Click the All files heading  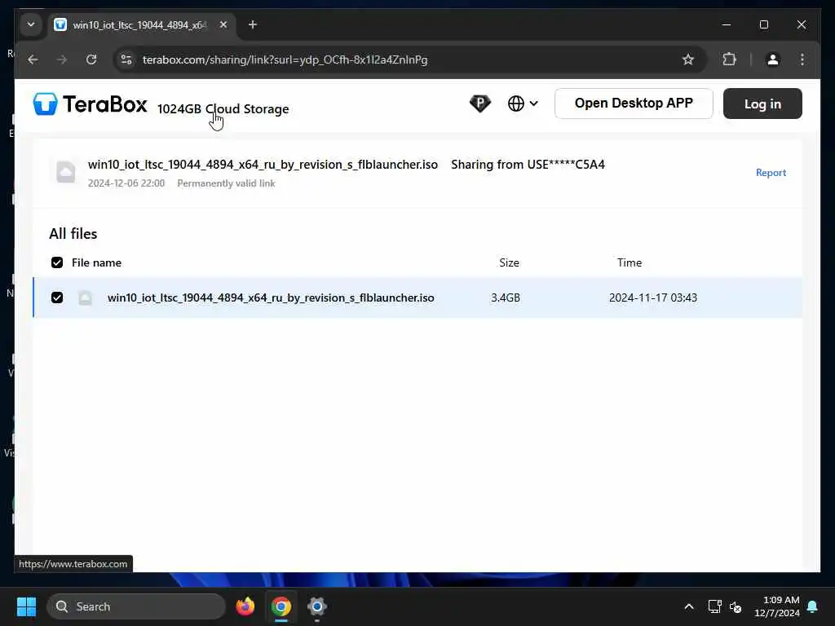tap(73, 234)
